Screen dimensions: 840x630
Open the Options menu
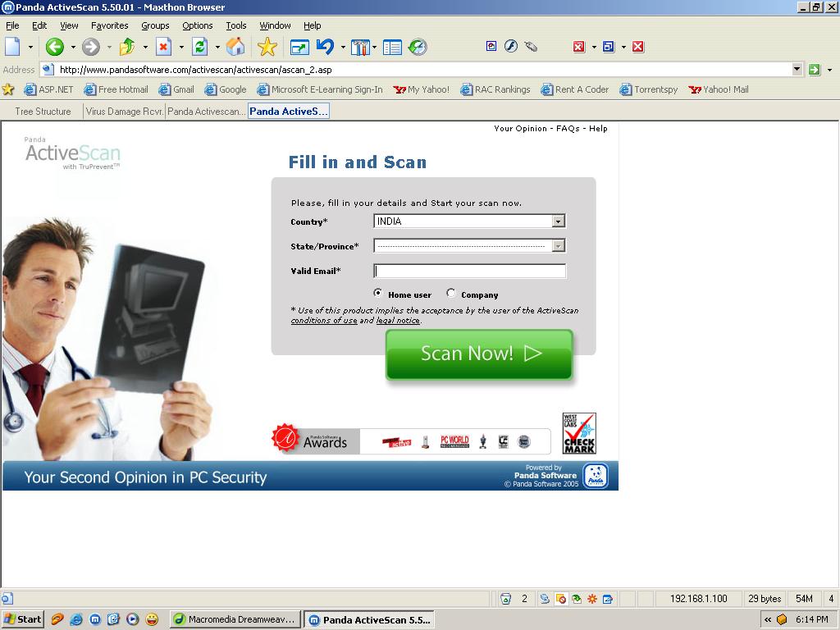197,25
